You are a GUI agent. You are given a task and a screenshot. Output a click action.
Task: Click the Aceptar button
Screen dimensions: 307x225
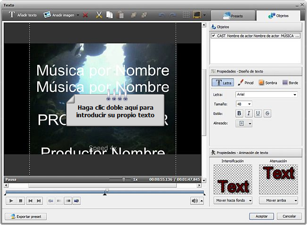click(261, 217)
